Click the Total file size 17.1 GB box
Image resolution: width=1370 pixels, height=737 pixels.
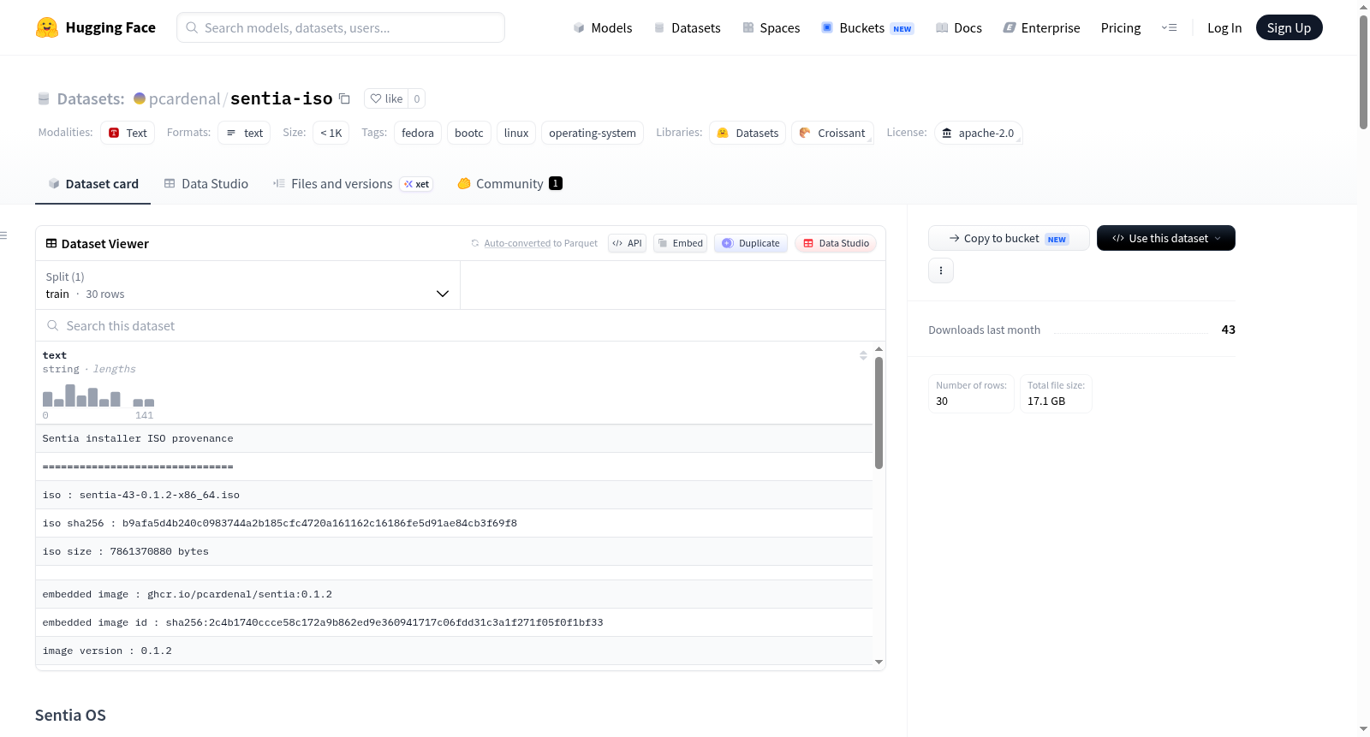pos(1056,394)
